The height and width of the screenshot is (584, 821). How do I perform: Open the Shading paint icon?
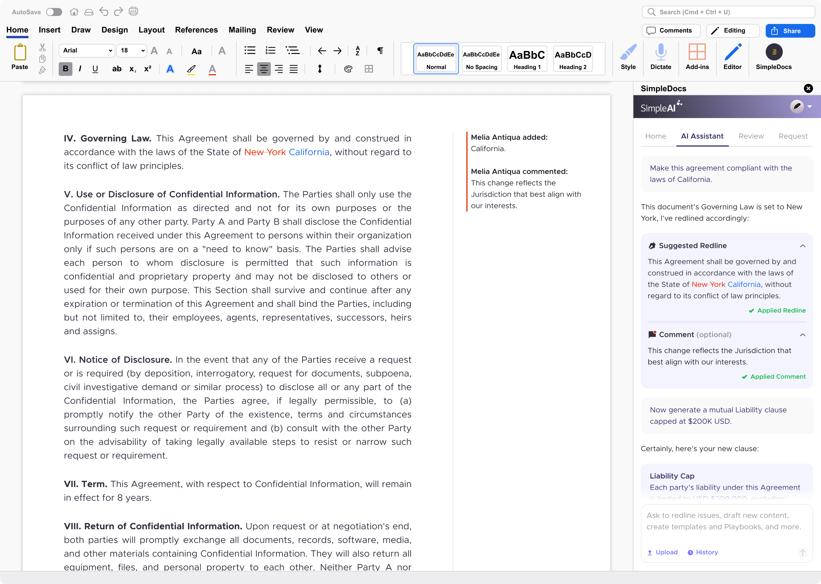[x=348, y=69]
